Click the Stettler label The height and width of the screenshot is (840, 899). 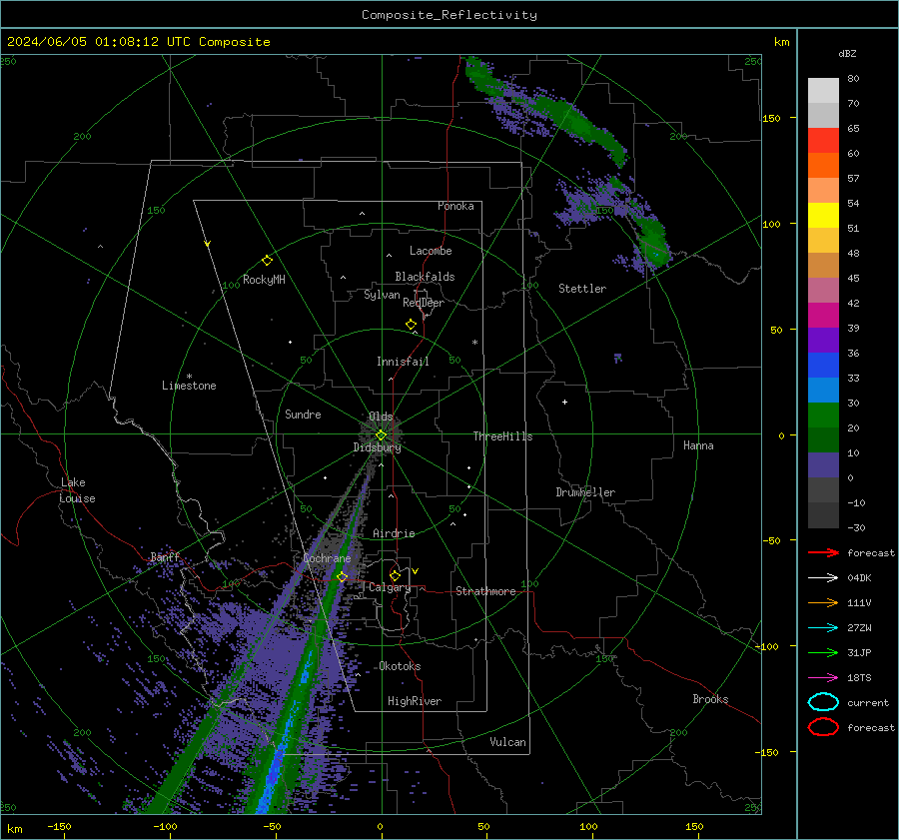point(582,289)
